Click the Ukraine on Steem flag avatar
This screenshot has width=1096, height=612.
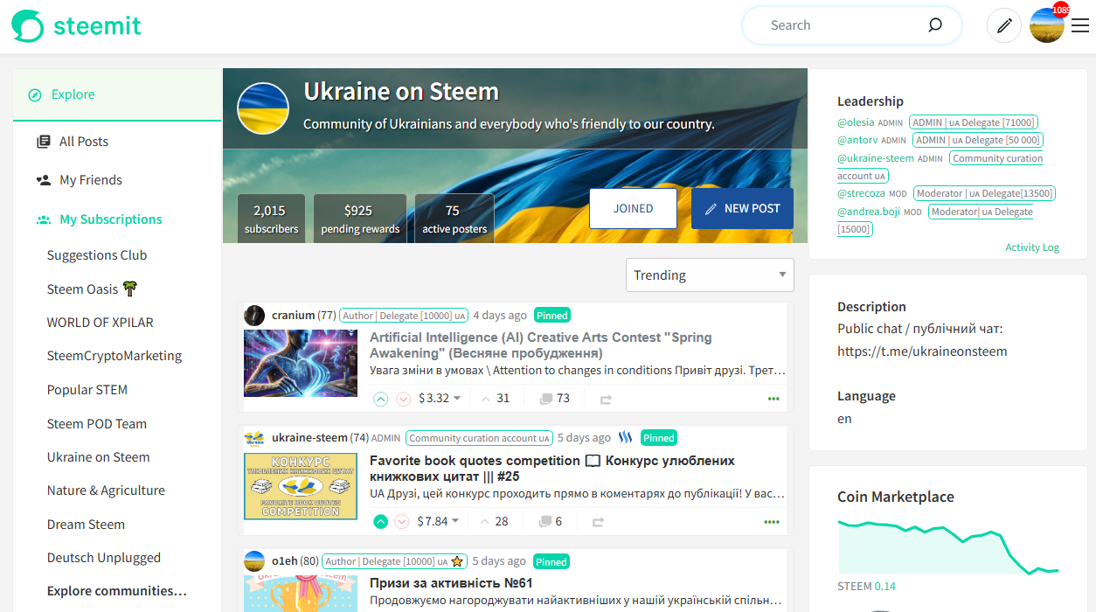pyautogui.click(x=263, y=108)
